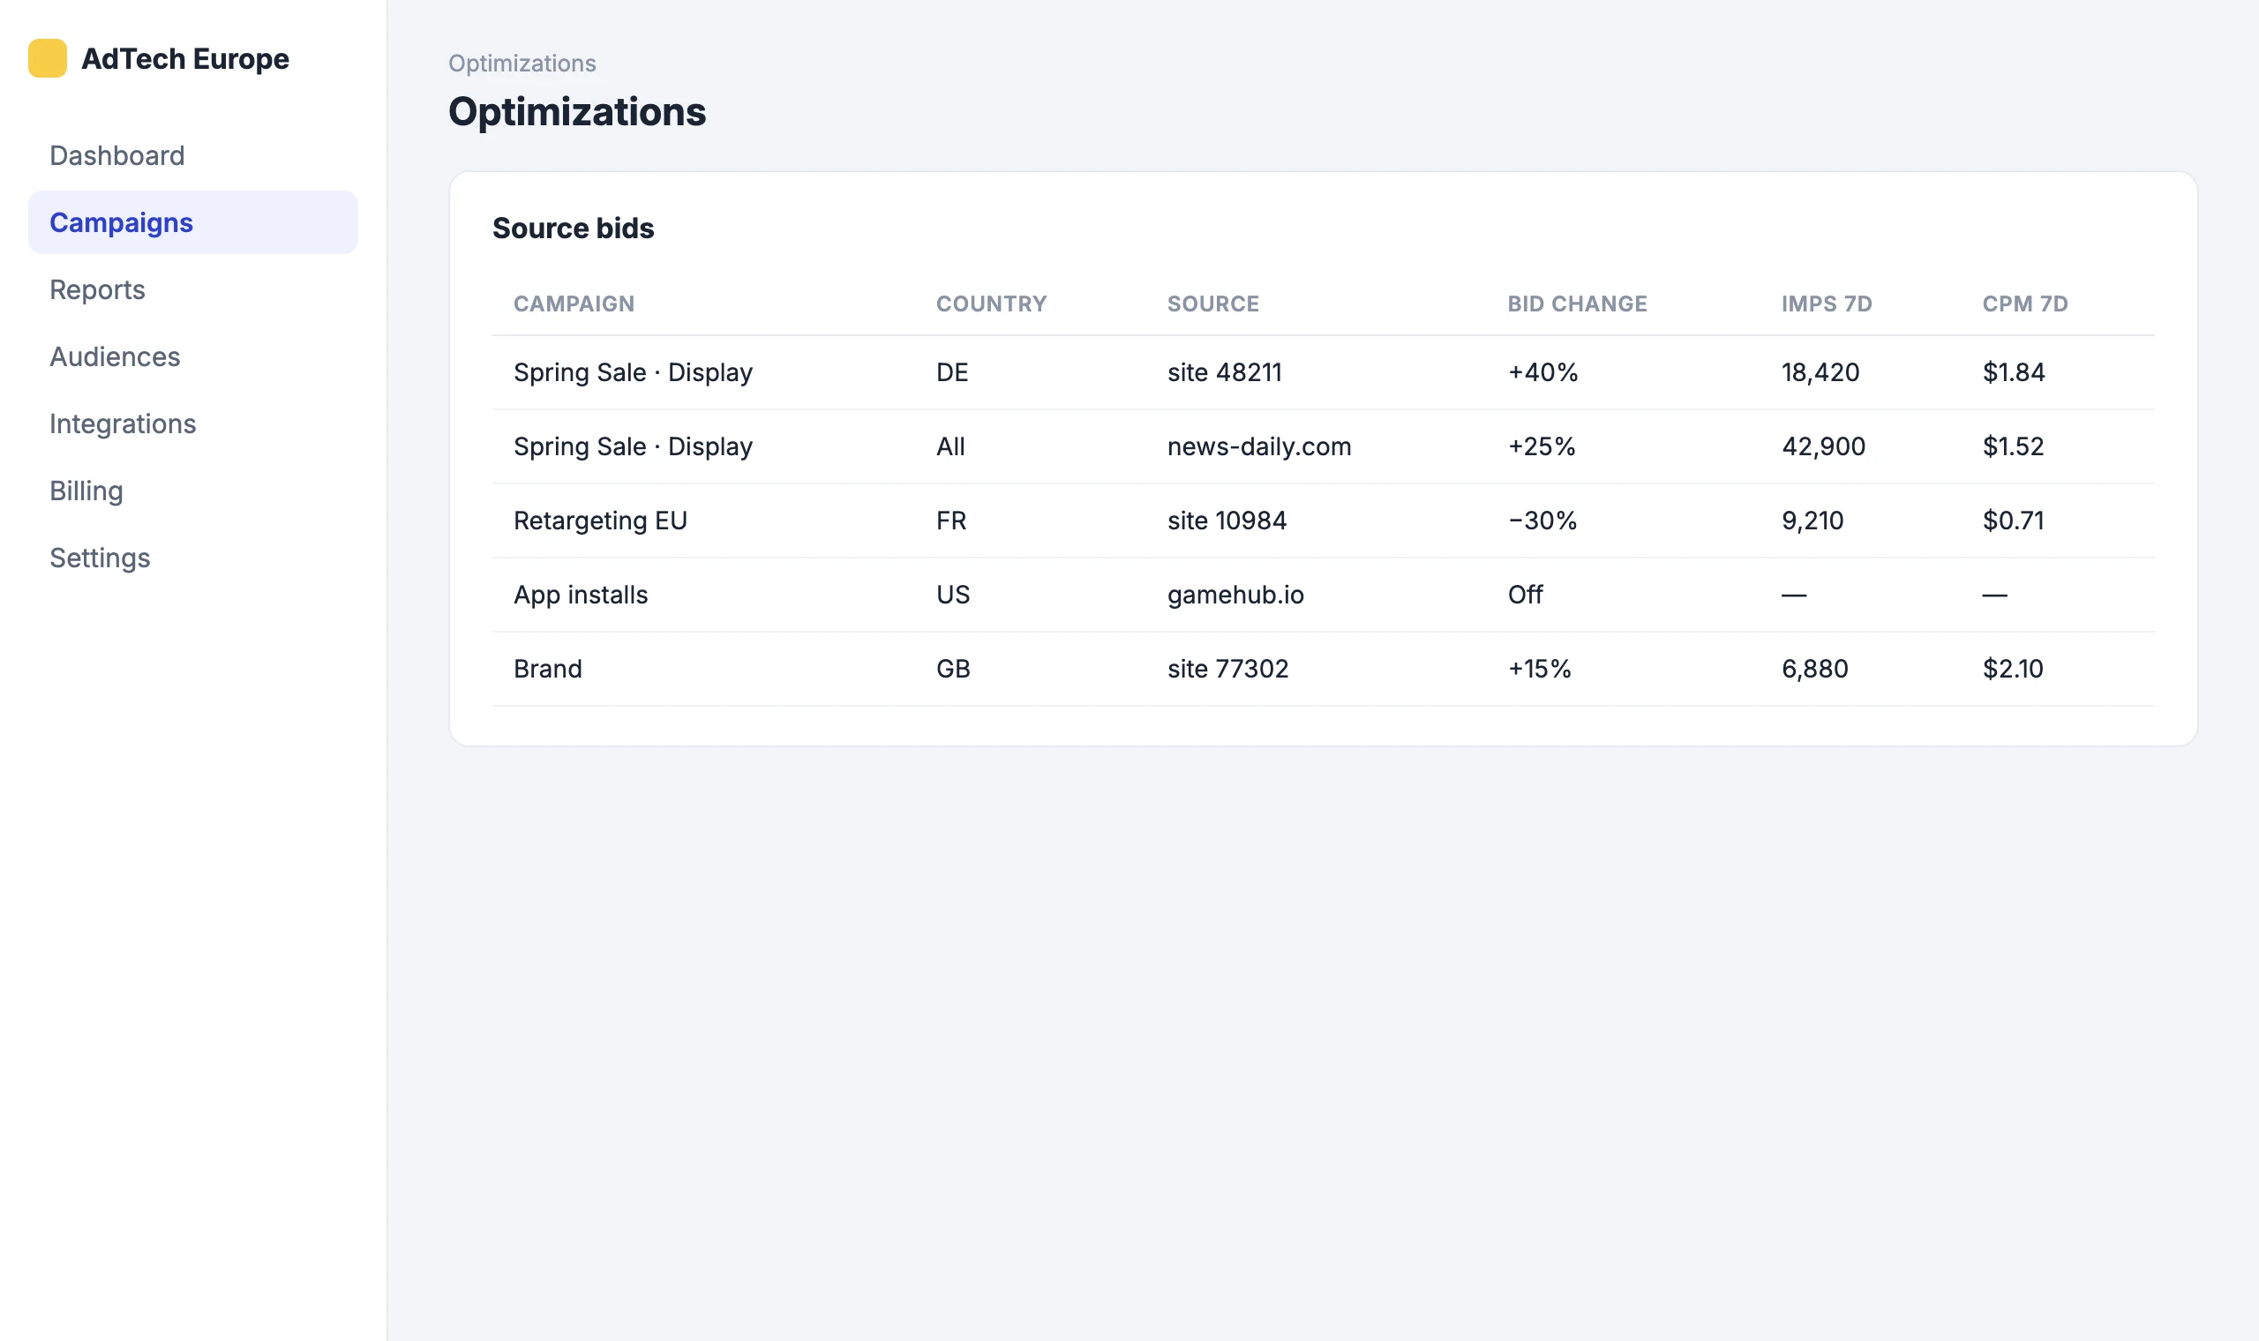
Task: Click source site 77302
Action: 1227,669
